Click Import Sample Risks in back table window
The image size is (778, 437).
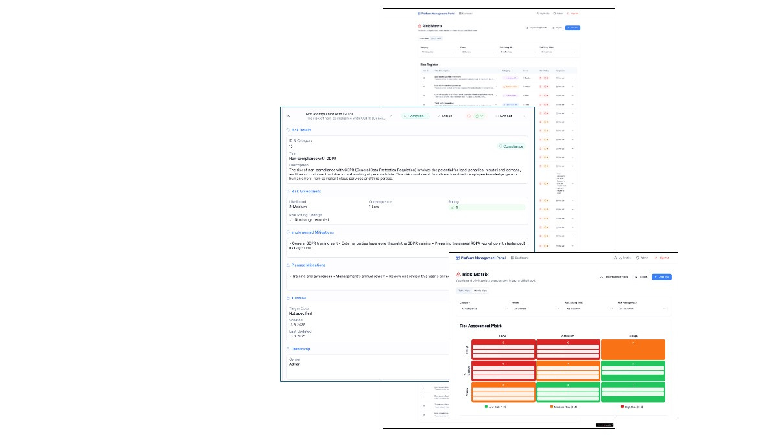(x=537, y=28)
